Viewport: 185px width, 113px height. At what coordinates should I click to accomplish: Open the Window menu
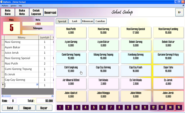tap(13, 6)
